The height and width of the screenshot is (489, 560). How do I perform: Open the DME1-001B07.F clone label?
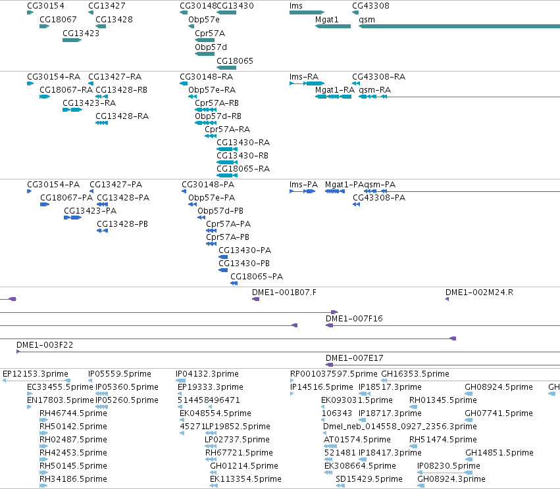(x=284, y=292)
